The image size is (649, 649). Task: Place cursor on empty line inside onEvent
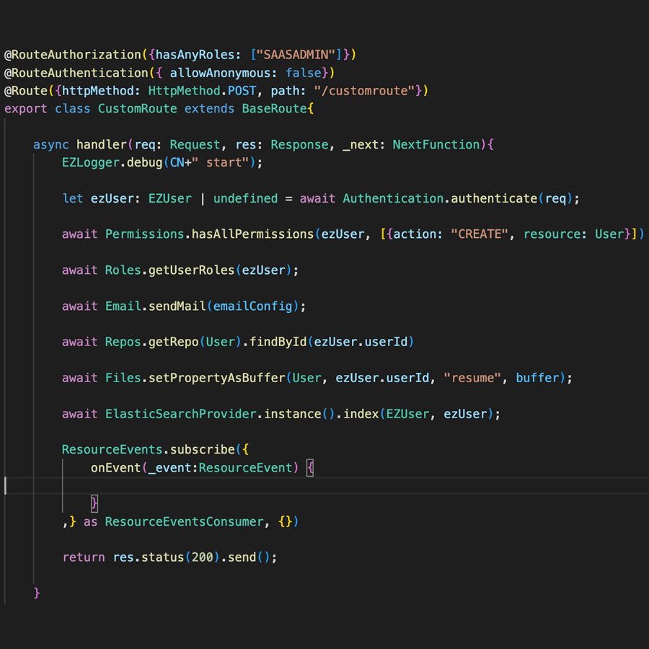(x=216, y=485)
